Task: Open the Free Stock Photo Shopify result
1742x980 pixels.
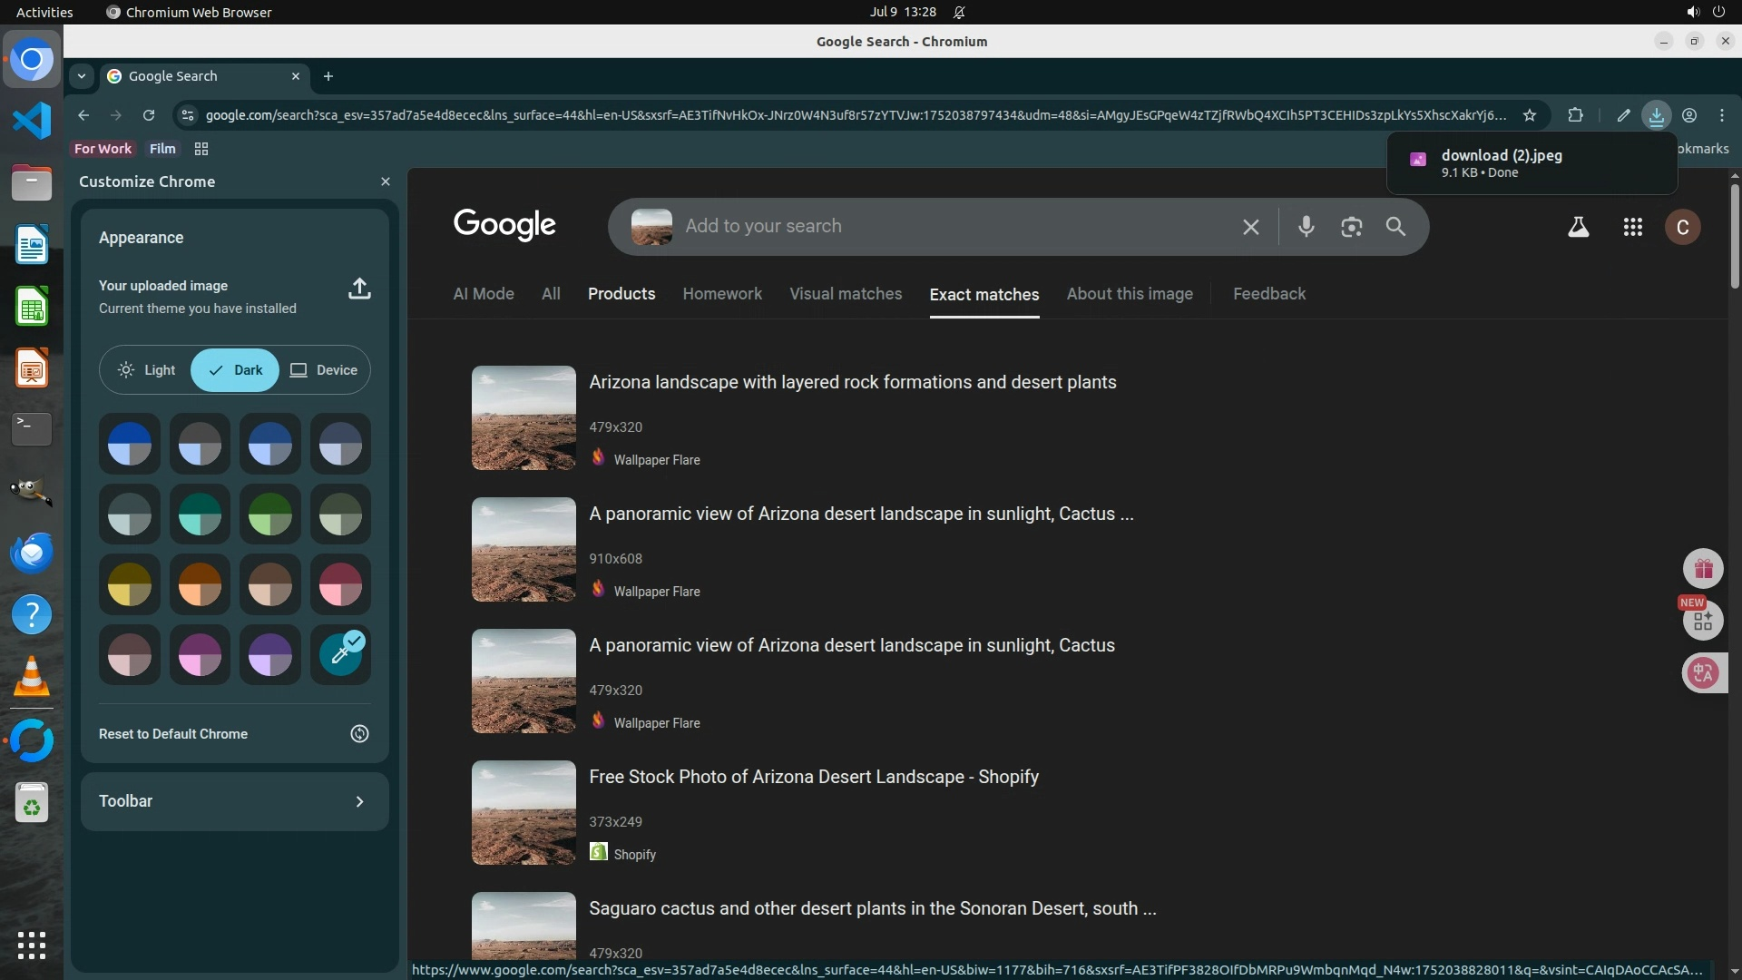Action: (x=813, y=777)
